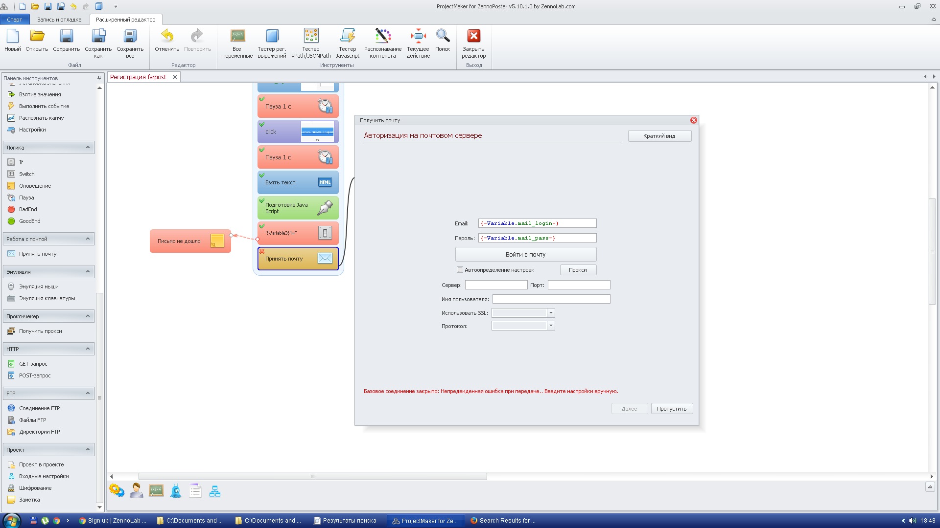
Task: Select Взять текст block on canvas
Action: pos(298,182)
